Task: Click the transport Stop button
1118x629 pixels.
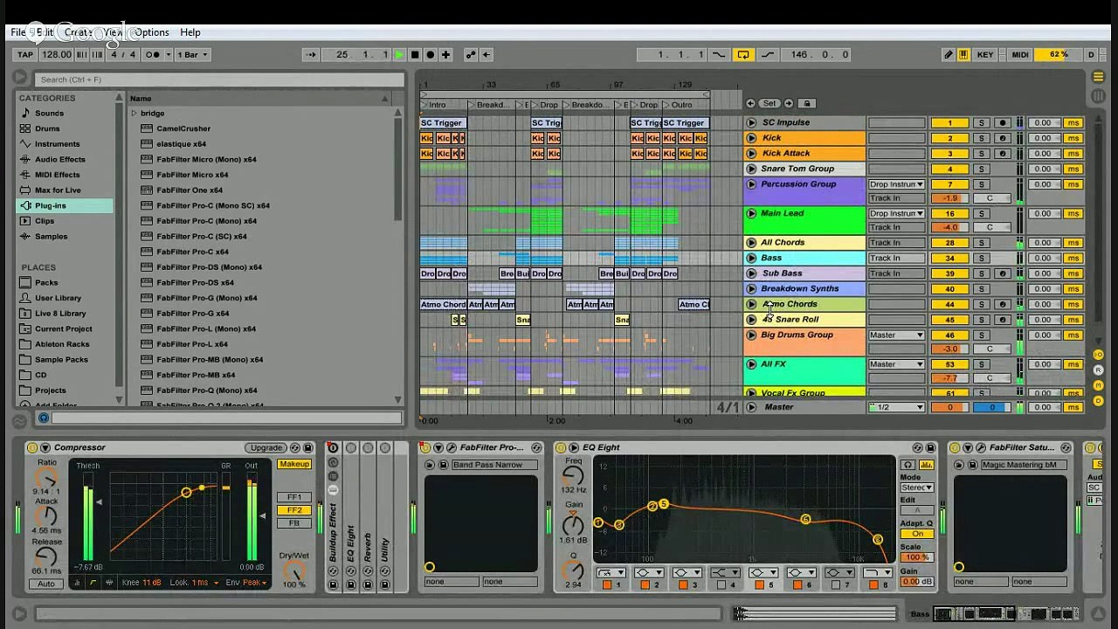Action: point(415,55)
